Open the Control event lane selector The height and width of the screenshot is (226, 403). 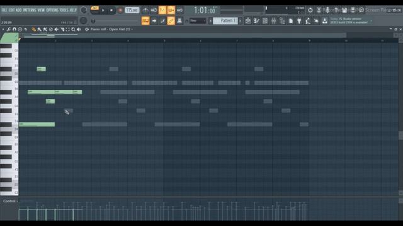tap(10, 201)
